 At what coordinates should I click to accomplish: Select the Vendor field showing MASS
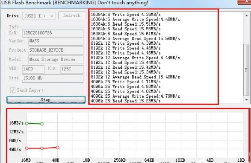pos(56,41)
